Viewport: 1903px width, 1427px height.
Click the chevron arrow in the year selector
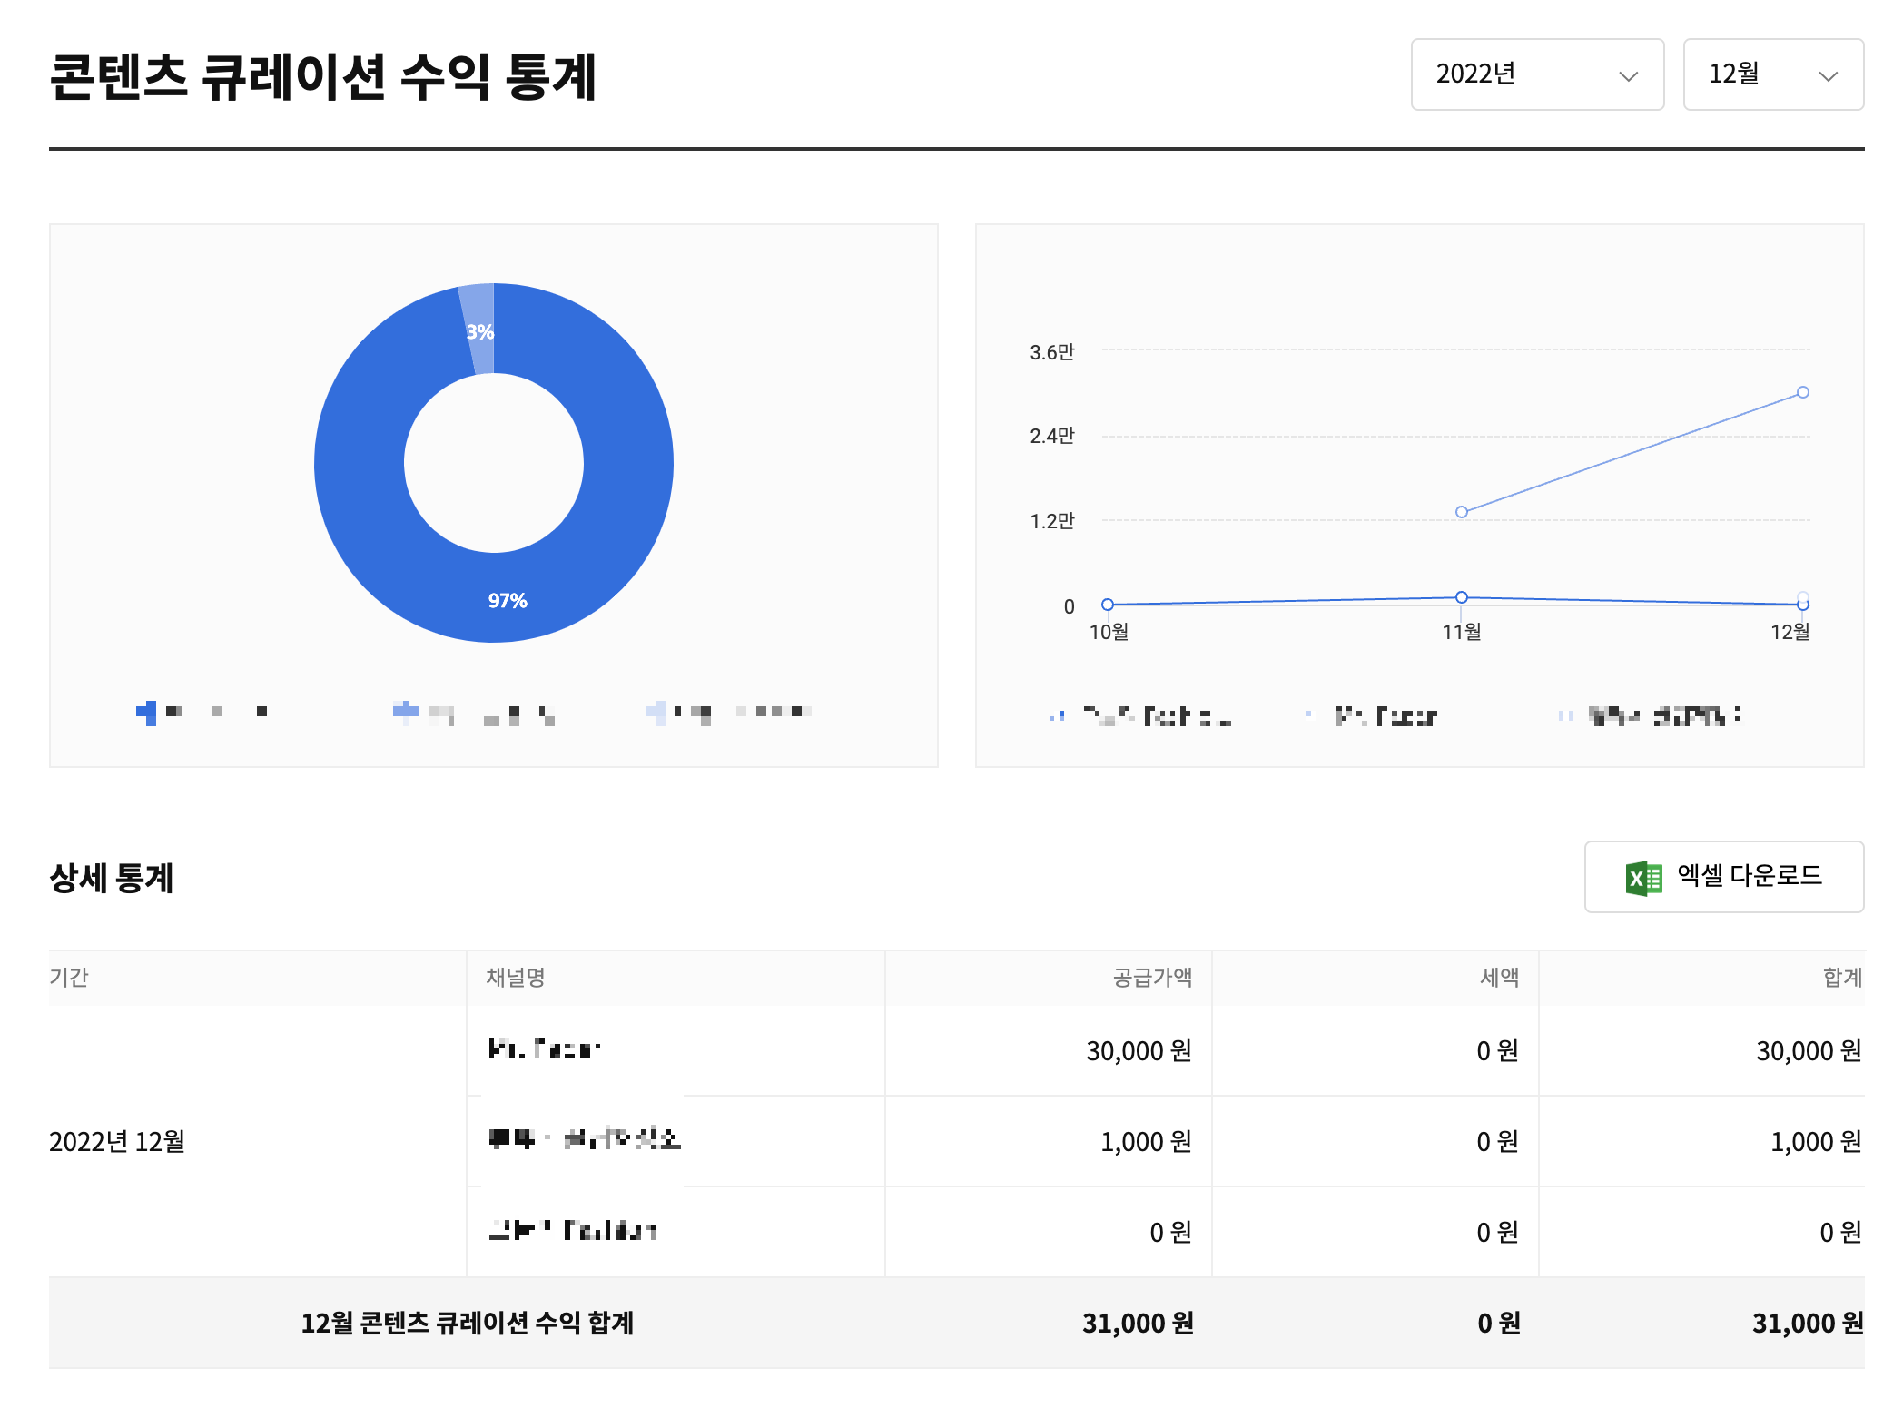pyautogui.click(x=1628, y=76)
